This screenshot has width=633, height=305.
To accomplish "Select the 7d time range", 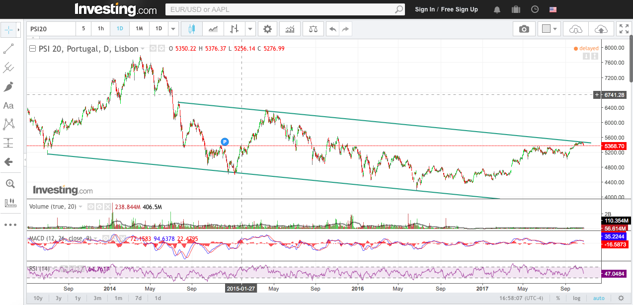I will (139, 298).
